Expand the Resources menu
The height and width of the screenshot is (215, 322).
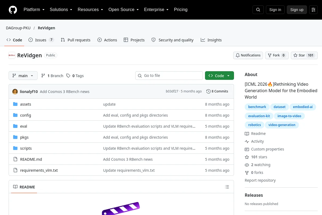click(90, 10)
